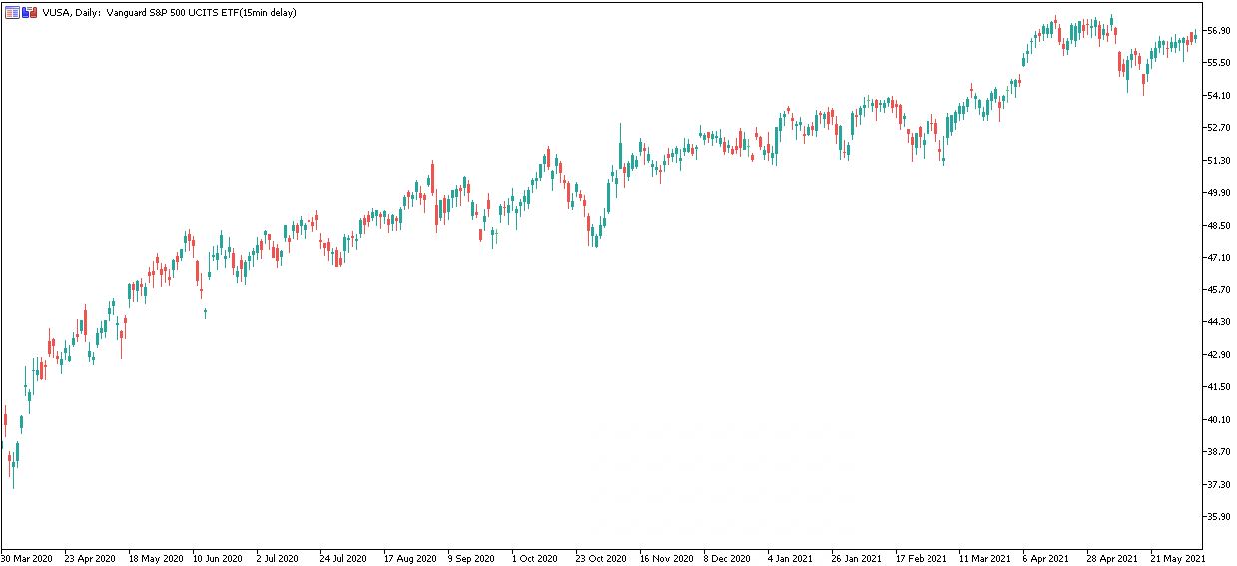The width and height of the screenshot is (1237, 566).
Task: Click the 18 May 2020 time axis label
Action: pos(156,558)
